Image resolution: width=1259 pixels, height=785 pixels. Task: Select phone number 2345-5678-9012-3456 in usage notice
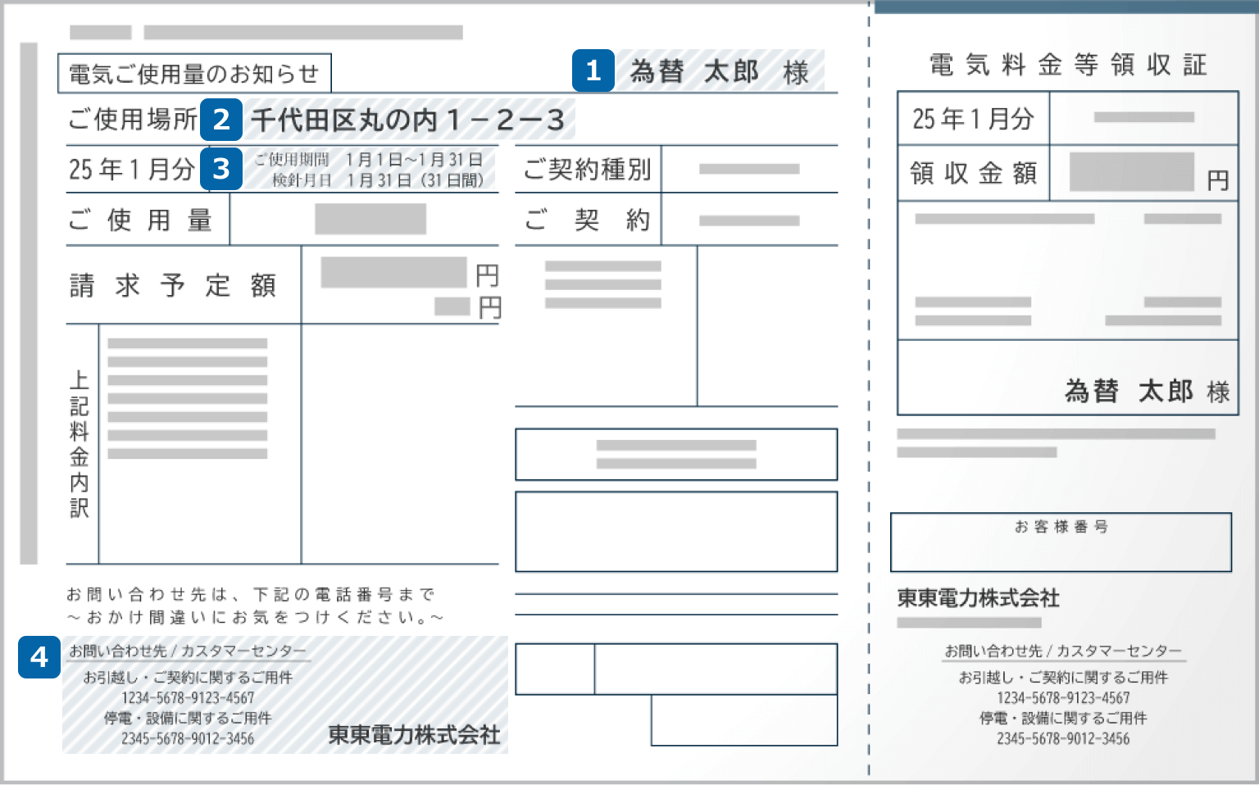click(188, 739)
